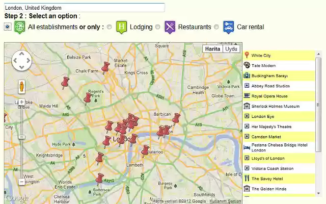Click the London, United Kingdom location field
This screenshot has height=204, width=326.
[x=84, y=8]
